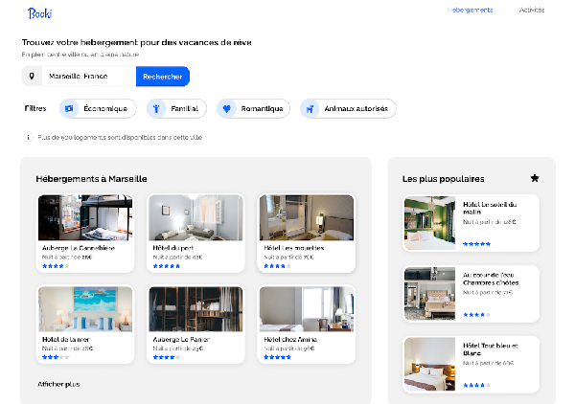Go to the Activités navigation tab
Screen dimensions: 575x404
(x=532, y=11)
